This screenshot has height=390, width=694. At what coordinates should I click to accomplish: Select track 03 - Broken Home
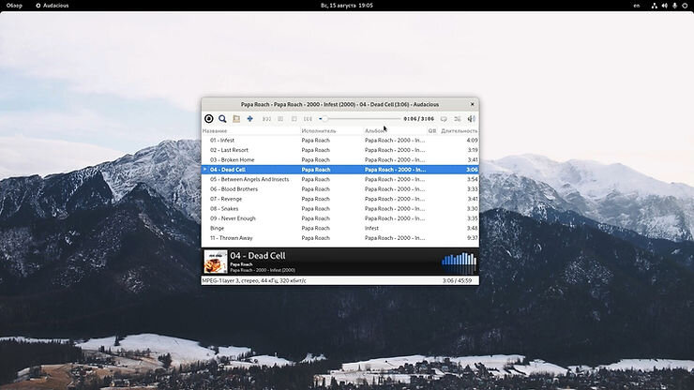[x=339, y=159]
